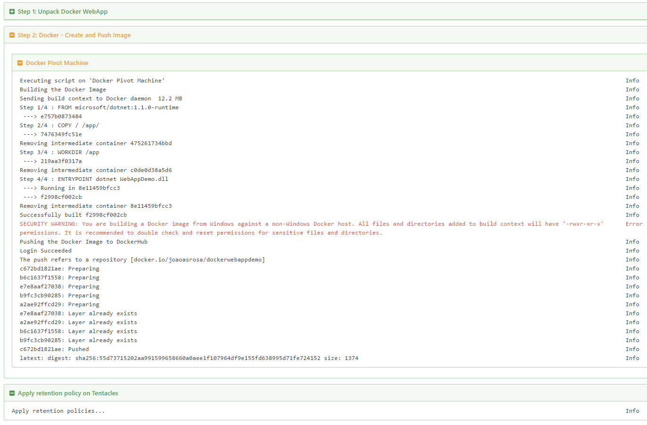Viewport: 647px width, 425px height.
Task: Collapse Apply retention policy section minus icon
Action: [x=12, y=393]
